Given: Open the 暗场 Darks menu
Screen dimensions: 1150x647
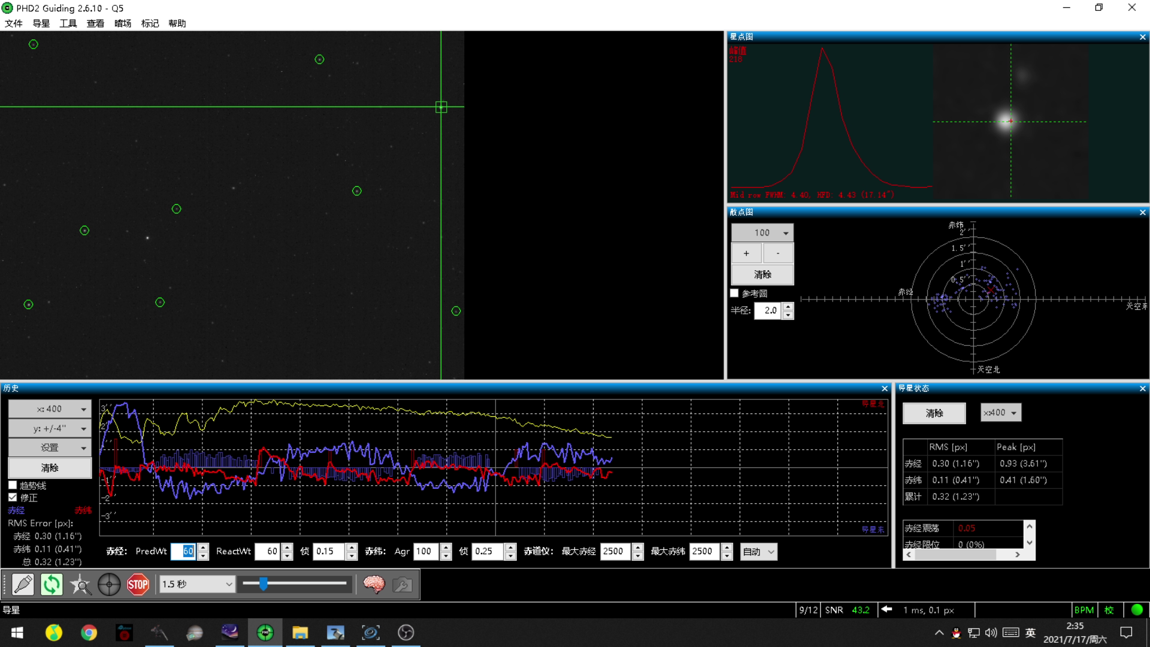Looking at the screenshot, I should click(x=123, y=23).
